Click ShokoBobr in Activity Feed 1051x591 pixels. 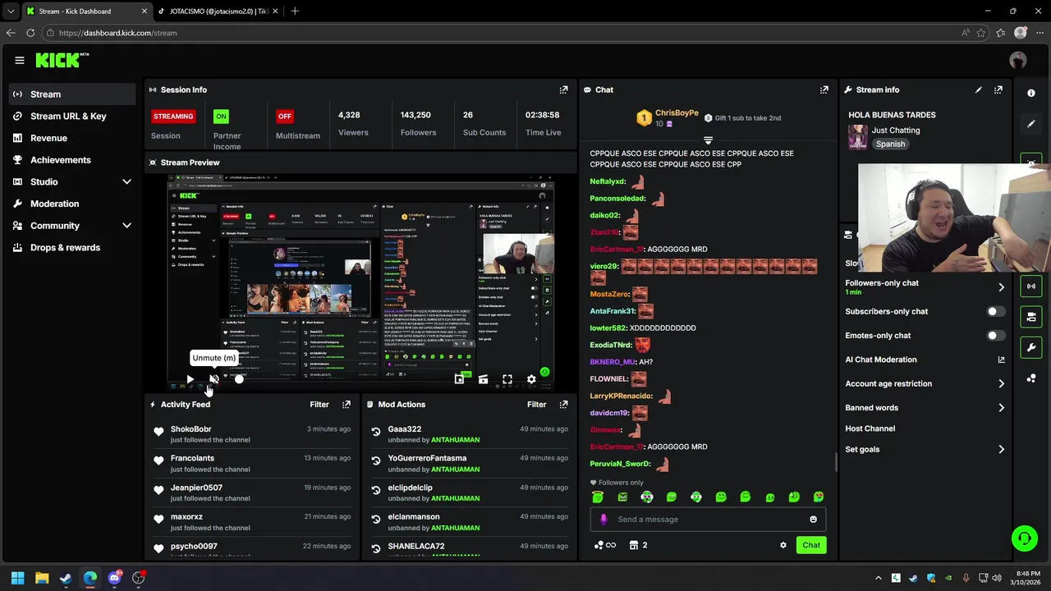pos(190,429)
